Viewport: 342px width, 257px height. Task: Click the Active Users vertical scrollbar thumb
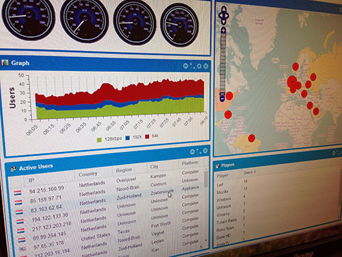206,179
